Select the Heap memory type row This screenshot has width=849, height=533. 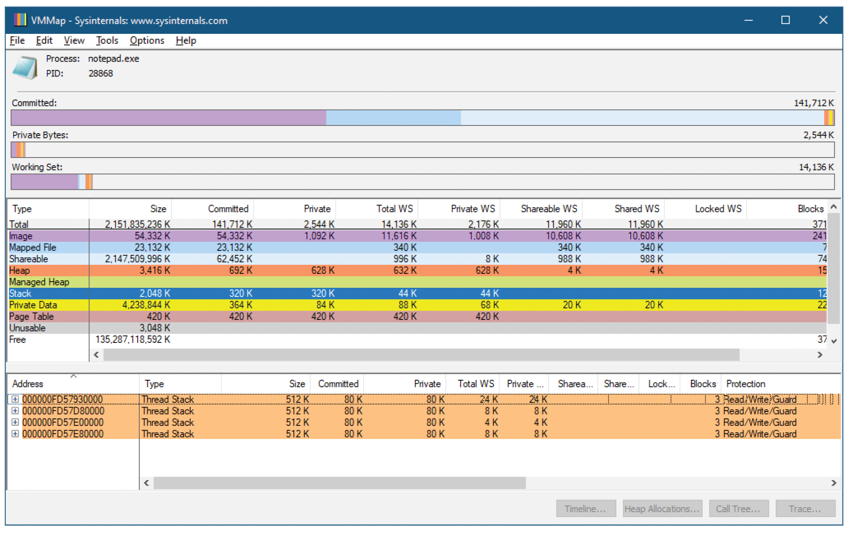pos(417,270)
